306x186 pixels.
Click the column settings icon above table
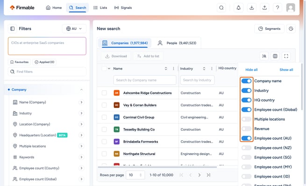click(x=275, y=56)
